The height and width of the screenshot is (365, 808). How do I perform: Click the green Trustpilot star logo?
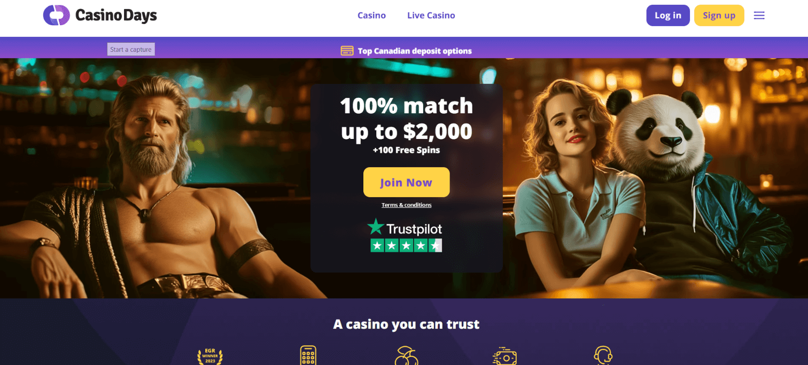point(376,227)
